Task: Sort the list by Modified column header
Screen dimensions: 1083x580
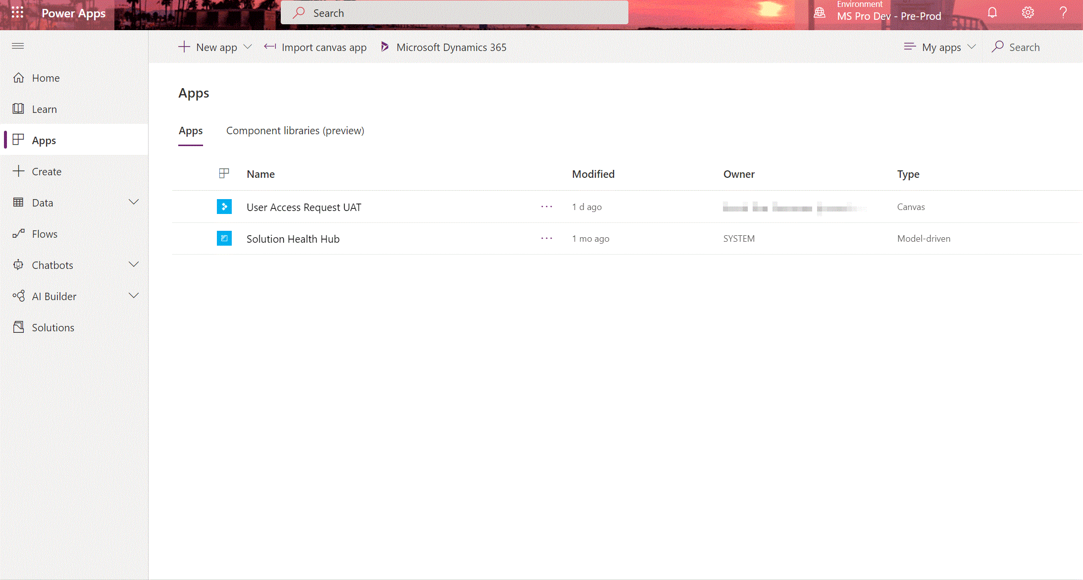Action: [x=593, y=174]
